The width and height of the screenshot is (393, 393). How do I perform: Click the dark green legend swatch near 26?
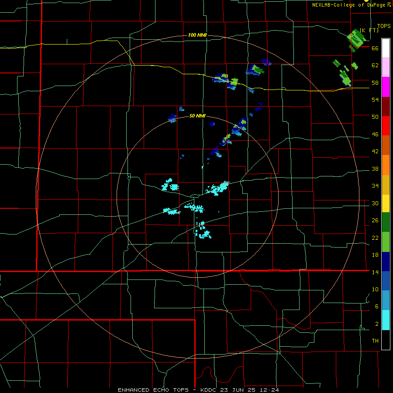(x=386, y=222)
